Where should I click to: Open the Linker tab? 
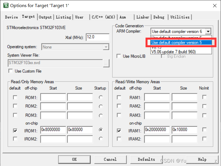tap(143, 17)
